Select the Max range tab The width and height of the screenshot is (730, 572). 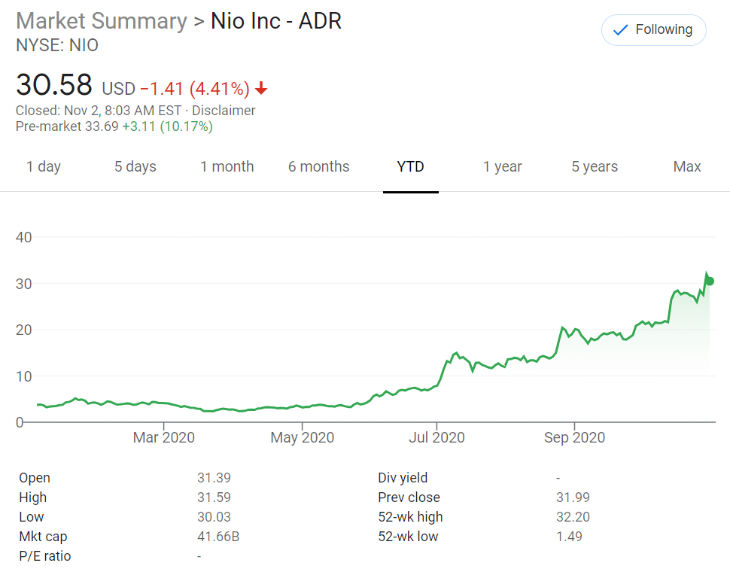pyautogui.click(x=687, y=166)
